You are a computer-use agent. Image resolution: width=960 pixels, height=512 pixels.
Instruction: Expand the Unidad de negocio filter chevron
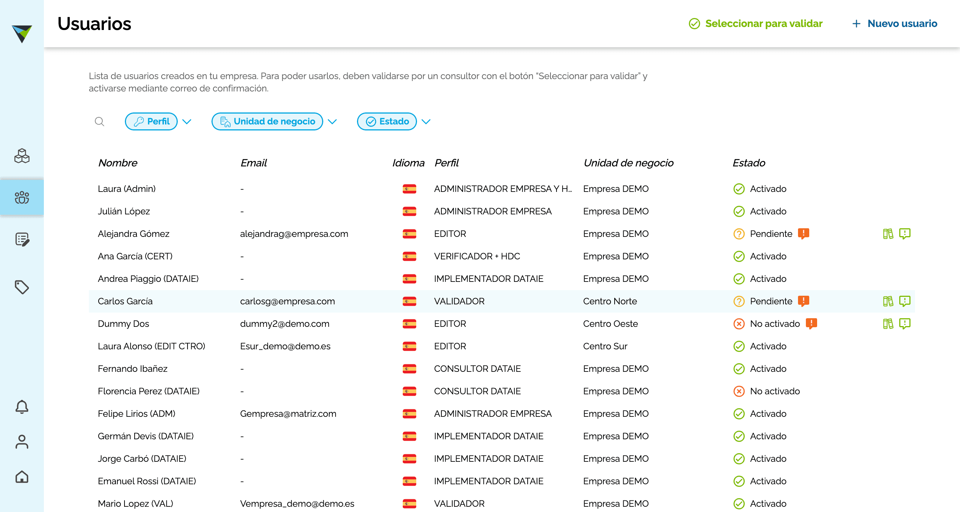pos(332,121)
